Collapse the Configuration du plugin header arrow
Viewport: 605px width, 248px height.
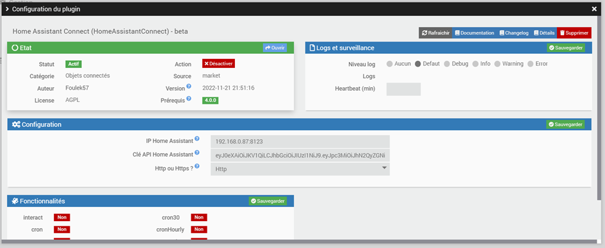tap(7, 9)
